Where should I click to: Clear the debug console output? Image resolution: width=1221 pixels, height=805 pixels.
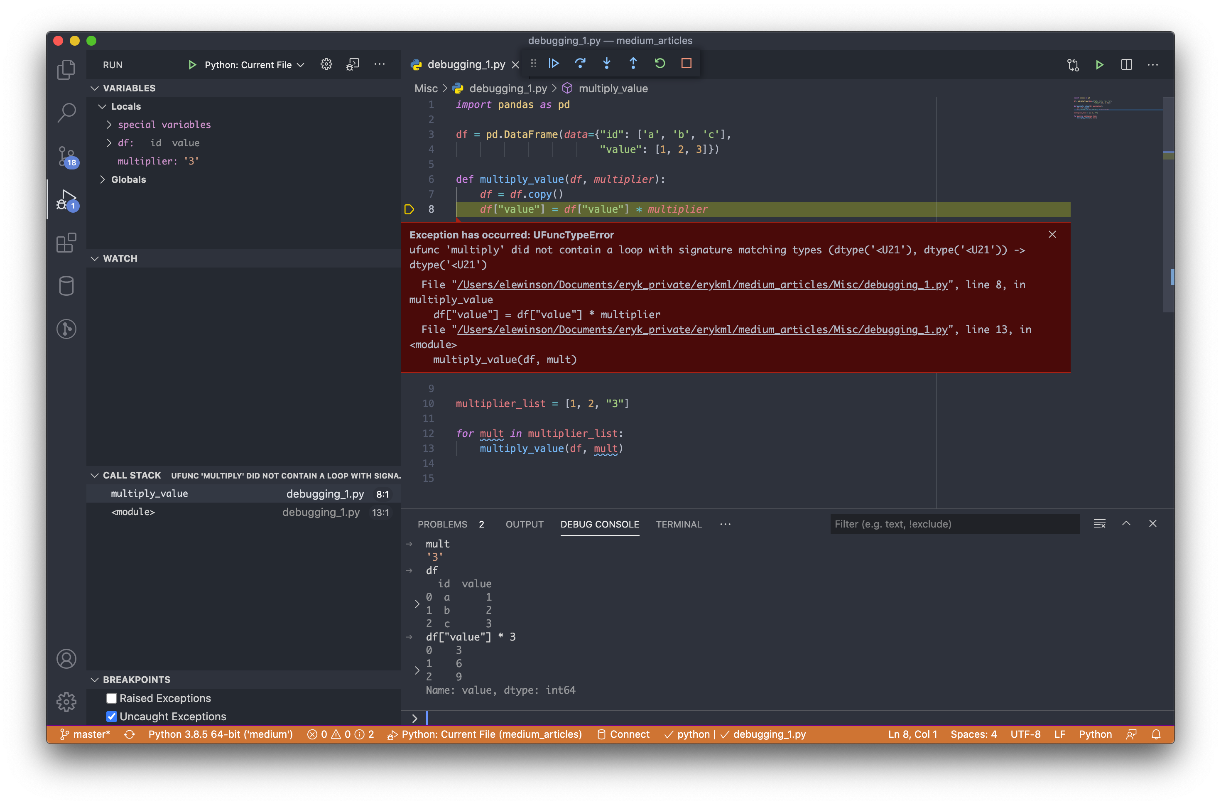(x=1099, y=524)
